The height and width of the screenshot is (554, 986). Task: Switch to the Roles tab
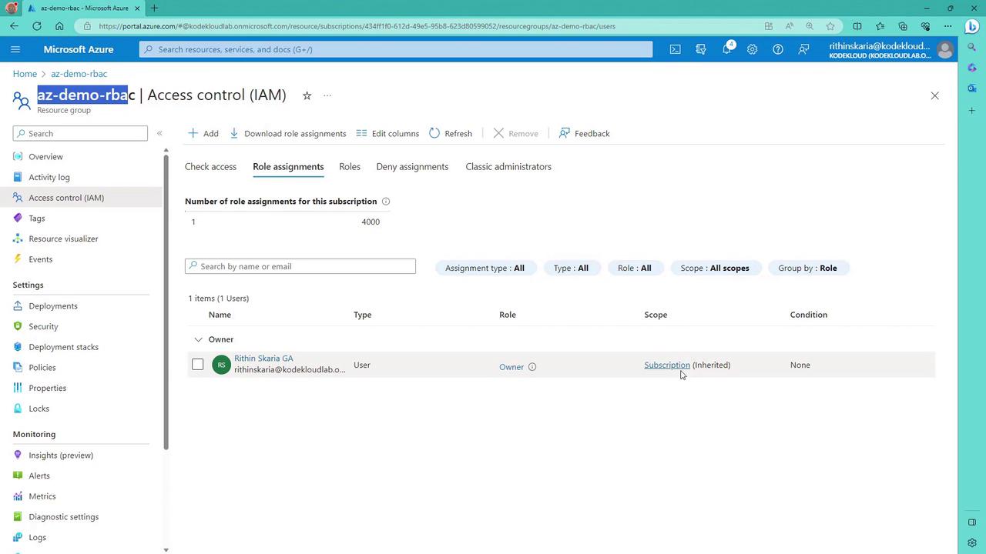[x=350, y=166]
